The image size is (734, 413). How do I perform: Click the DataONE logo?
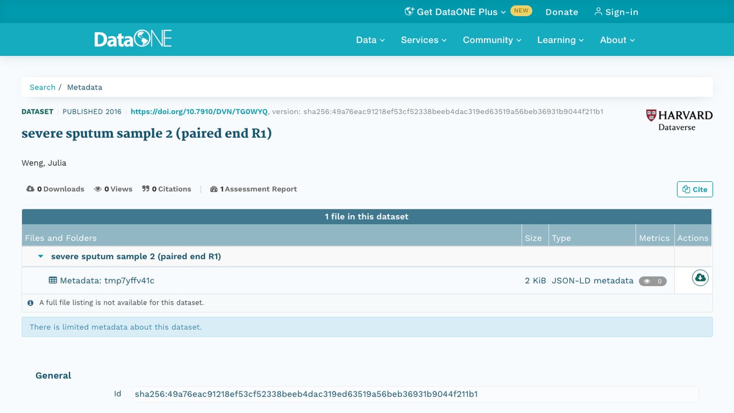click(133, 40)
